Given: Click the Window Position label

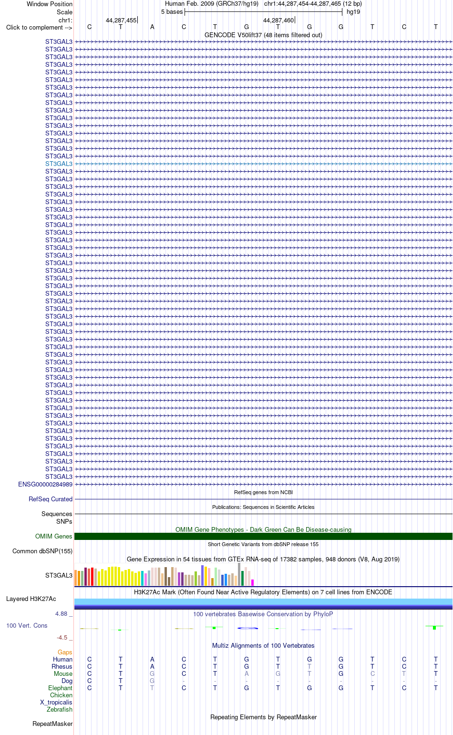Looking at the screenshot, I should pos(50,4).
